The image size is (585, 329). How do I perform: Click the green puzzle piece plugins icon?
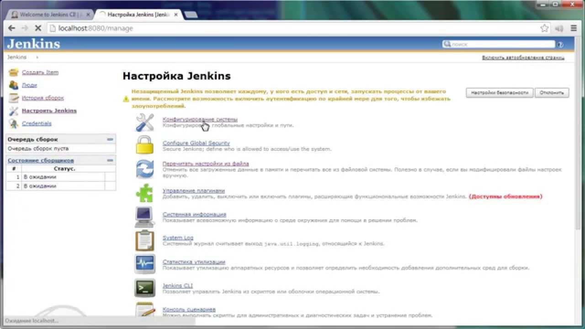coord(145,193)
